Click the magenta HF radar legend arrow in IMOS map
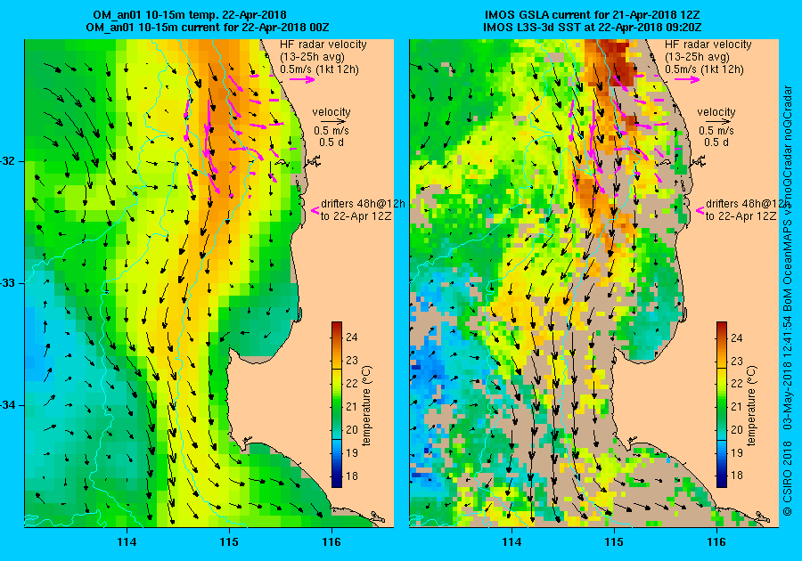The height and width of the screenshot is (561, 802). point(687,79)
